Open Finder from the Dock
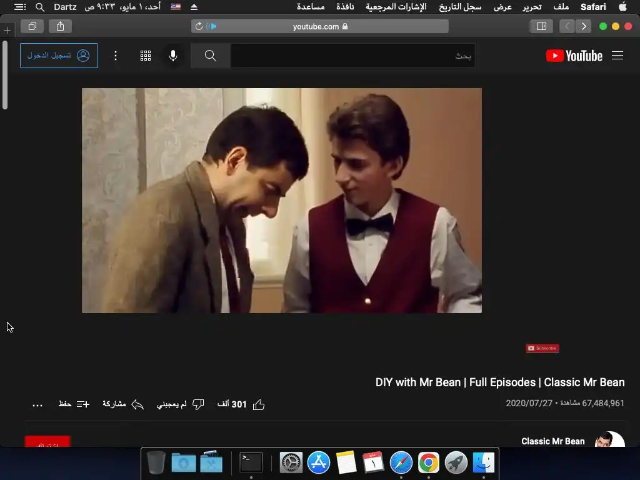This screenshot has width=640, height=480. [483, 462]
